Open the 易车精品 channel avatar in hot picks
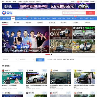 coord(3,93)
